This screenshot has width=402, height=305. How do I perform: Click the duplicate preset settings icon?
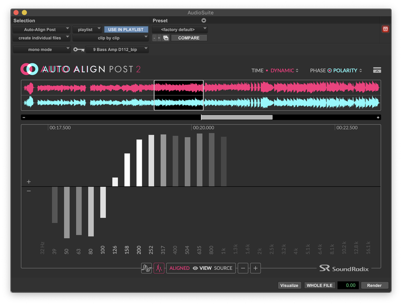[166, 37]
